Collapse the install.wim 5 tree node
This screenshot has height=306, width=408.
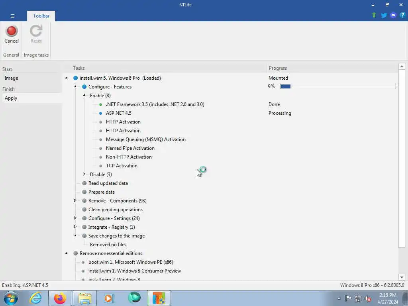point(67,78)
